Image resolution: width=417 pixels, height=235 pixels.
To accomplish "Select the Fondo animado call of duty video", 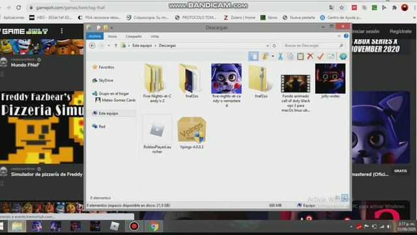I will [x=295, y=93].
